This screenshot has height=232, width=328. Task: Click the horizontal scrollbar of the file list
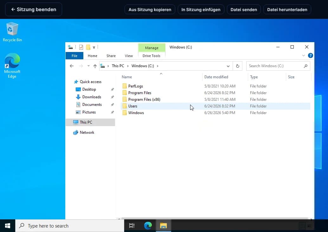[215, 218]
